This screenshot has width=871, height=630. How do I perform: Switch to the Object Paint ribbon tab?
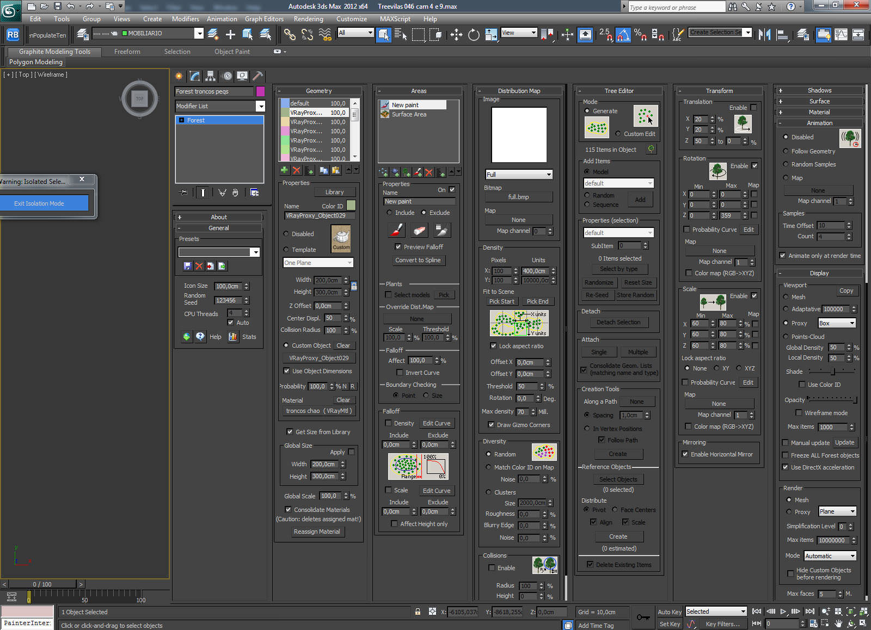[x=232, y=52]
